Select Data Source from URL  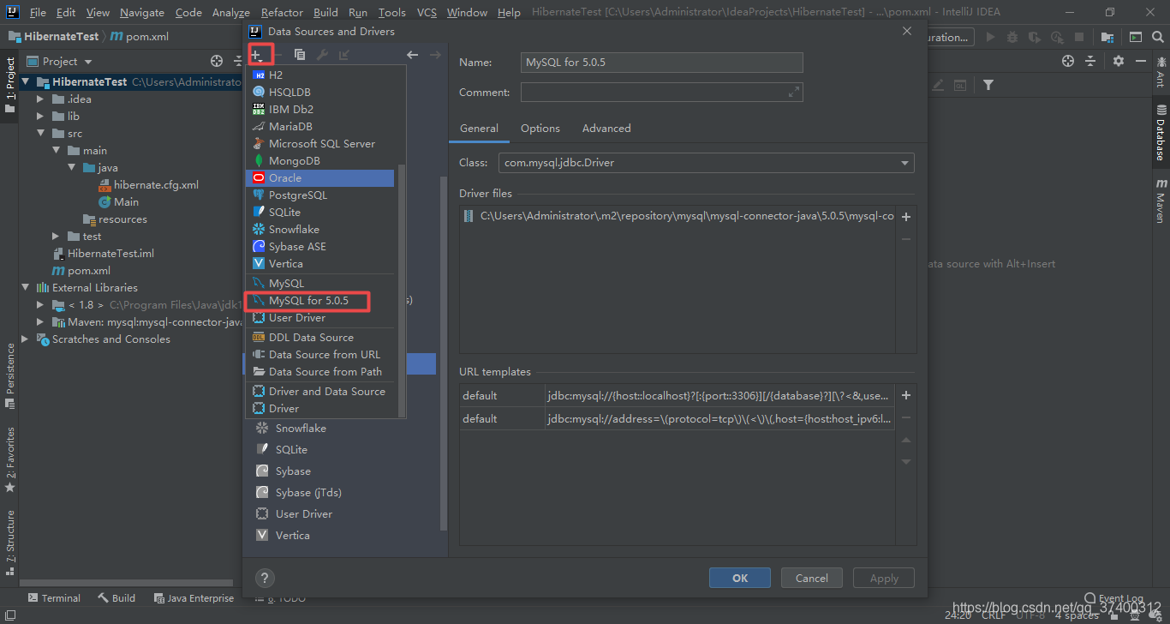point(320,354)
